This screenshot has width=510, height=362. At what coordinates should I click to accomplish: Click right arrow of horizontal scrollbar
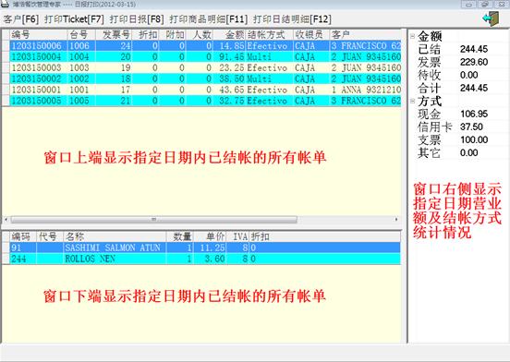(396, 220)
